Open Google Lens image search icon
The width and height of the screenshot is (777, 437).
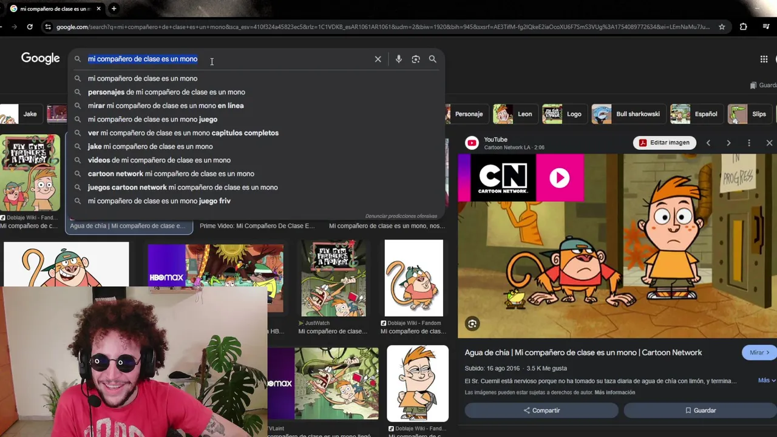click(415, 59)
